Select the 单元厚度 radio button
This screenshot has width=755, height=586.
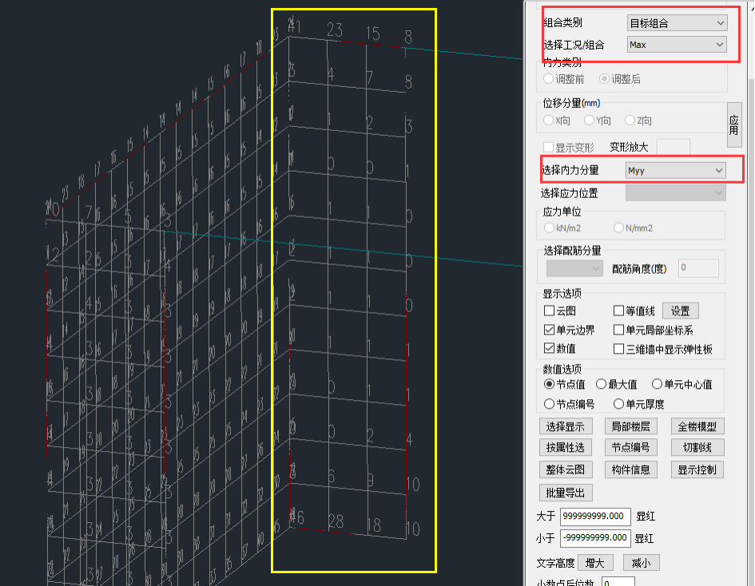tap(618, 404)
